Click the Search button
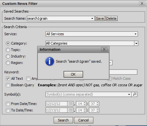The height and width of the screenshot is (126, 147). point(63,120)
